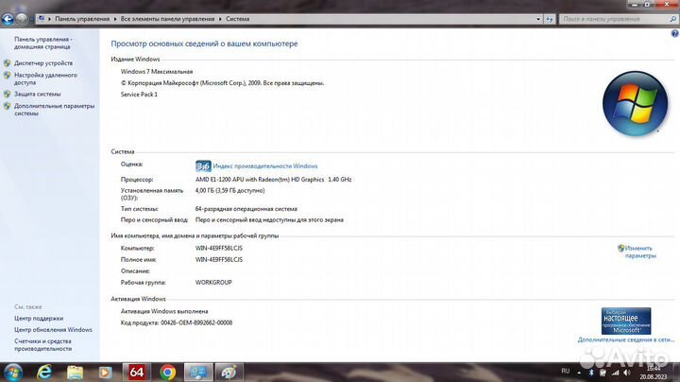Expand arrow after Все элементы панели управления
The height and width of the screenshot is (382, 680).
point(220,19)
